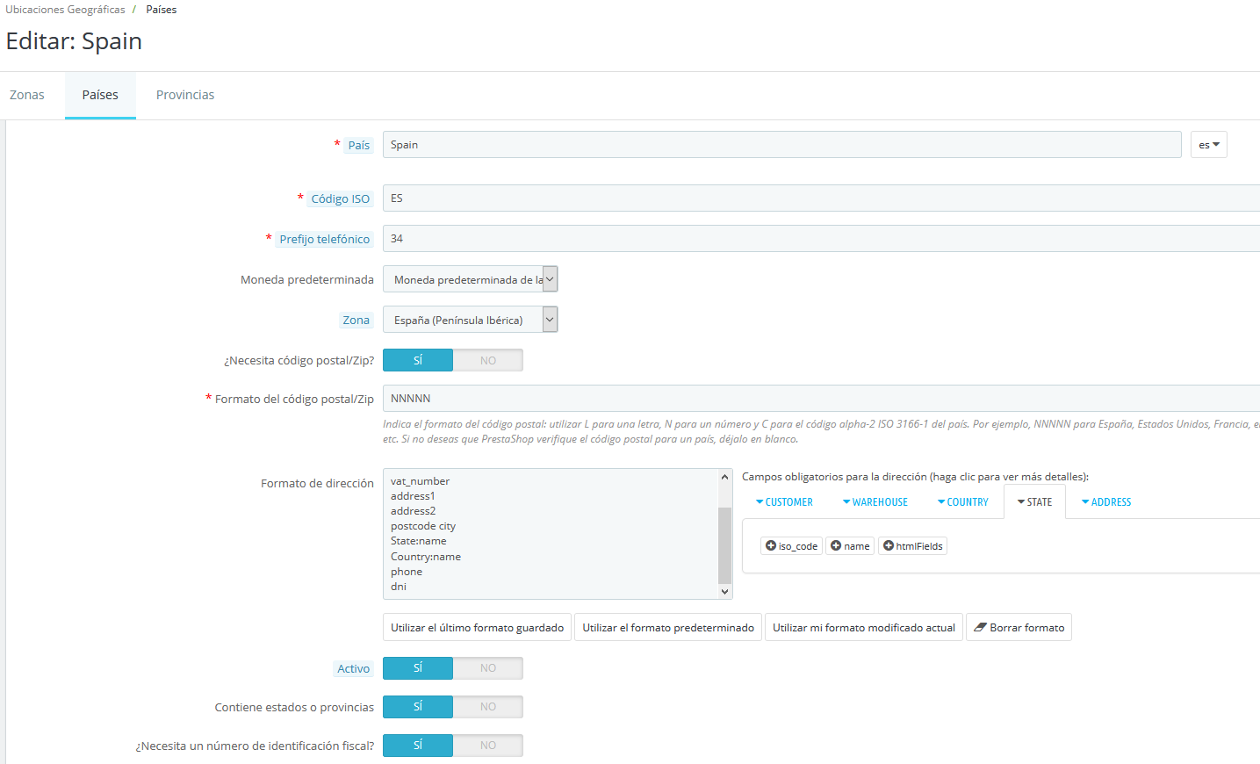The width and height of the screenshot is (1260, 764).
Task: Set contains states or provinces to SÍ
Action: 418,707
